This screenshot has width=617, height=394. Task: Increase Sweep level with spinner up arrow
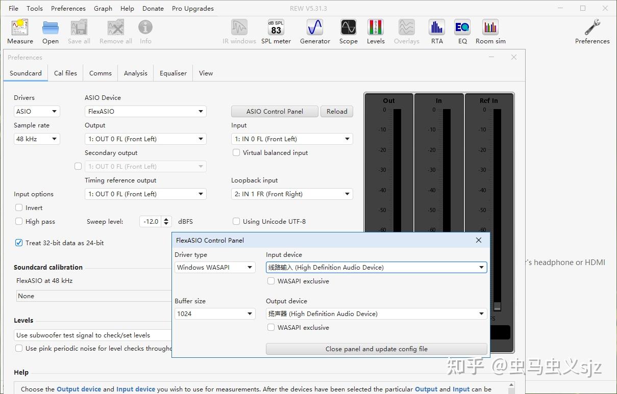pos(166,219)
